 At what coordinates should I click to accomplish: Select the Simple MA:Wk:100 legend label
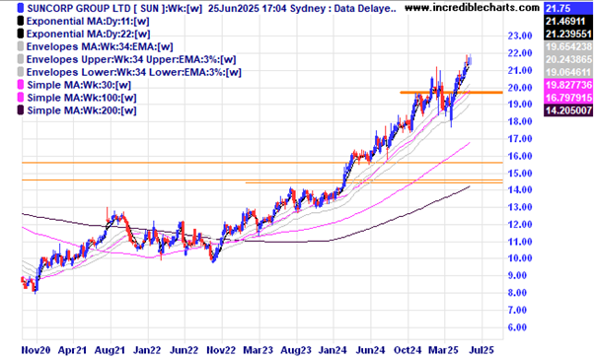[82, 98]
